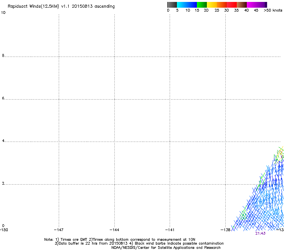Image resolution: width=284 pixels, height=250 pixels.
Task: Click the legend label 25
Action: [217, 10]
